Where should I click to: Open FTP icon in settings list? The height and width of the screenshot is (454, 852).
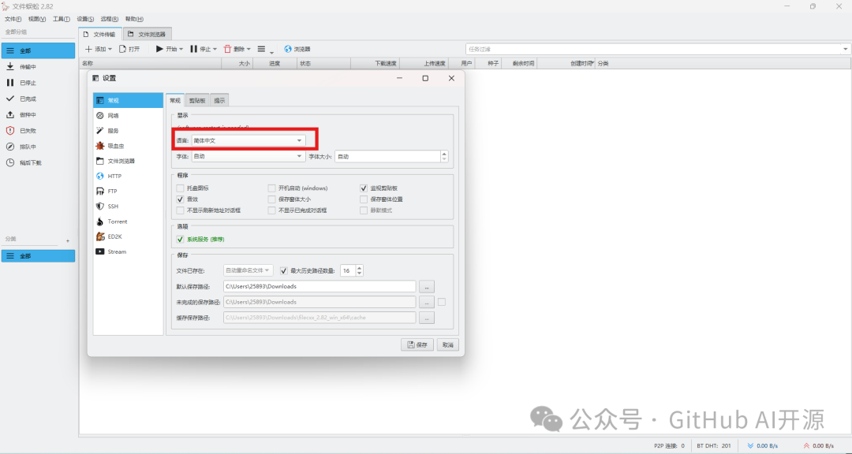pyautogui.click(x=100, y=192)
